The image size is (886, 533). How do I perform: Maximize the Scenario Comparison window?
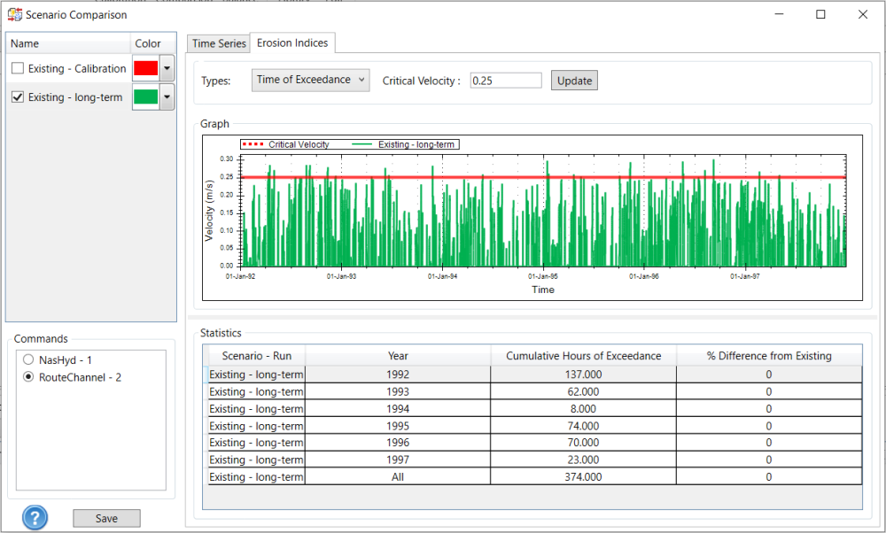(820, 14)
